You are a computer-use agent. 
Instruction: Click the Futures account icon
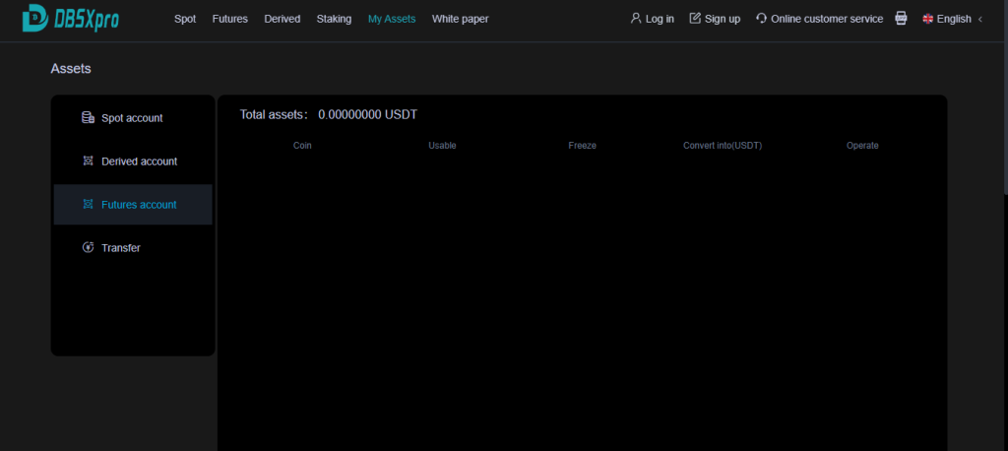click(x=88, y=204)
